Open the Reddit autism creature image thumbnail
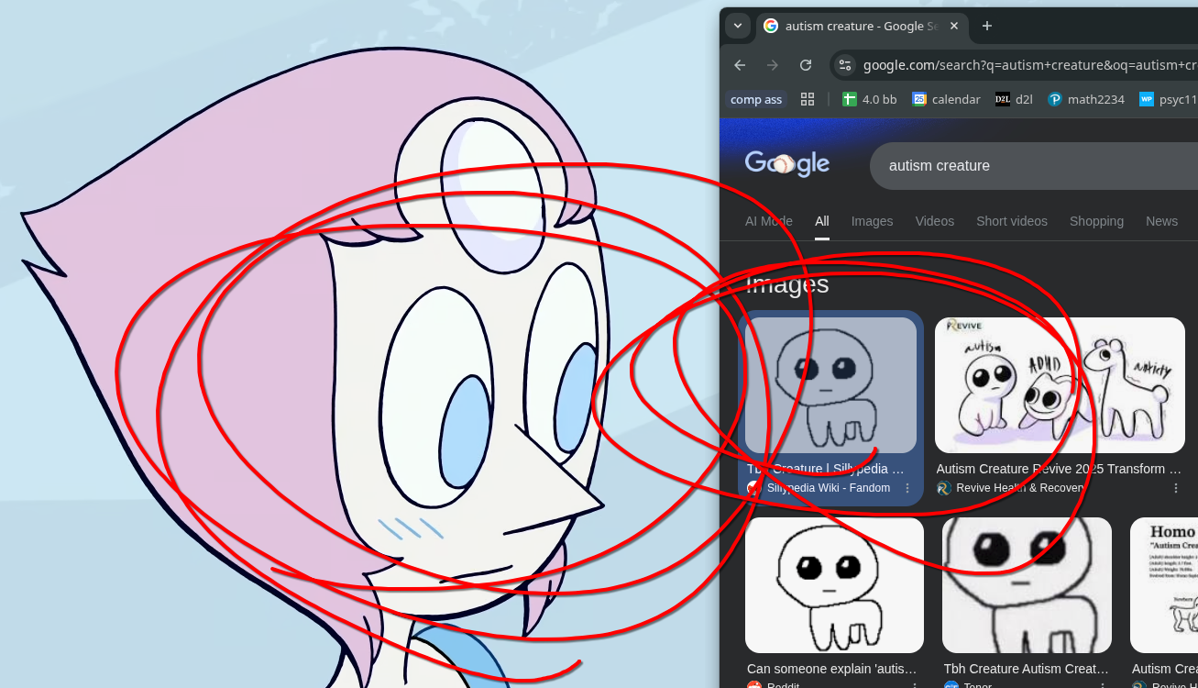This screenshot has width=1198, height=688. 834,585
